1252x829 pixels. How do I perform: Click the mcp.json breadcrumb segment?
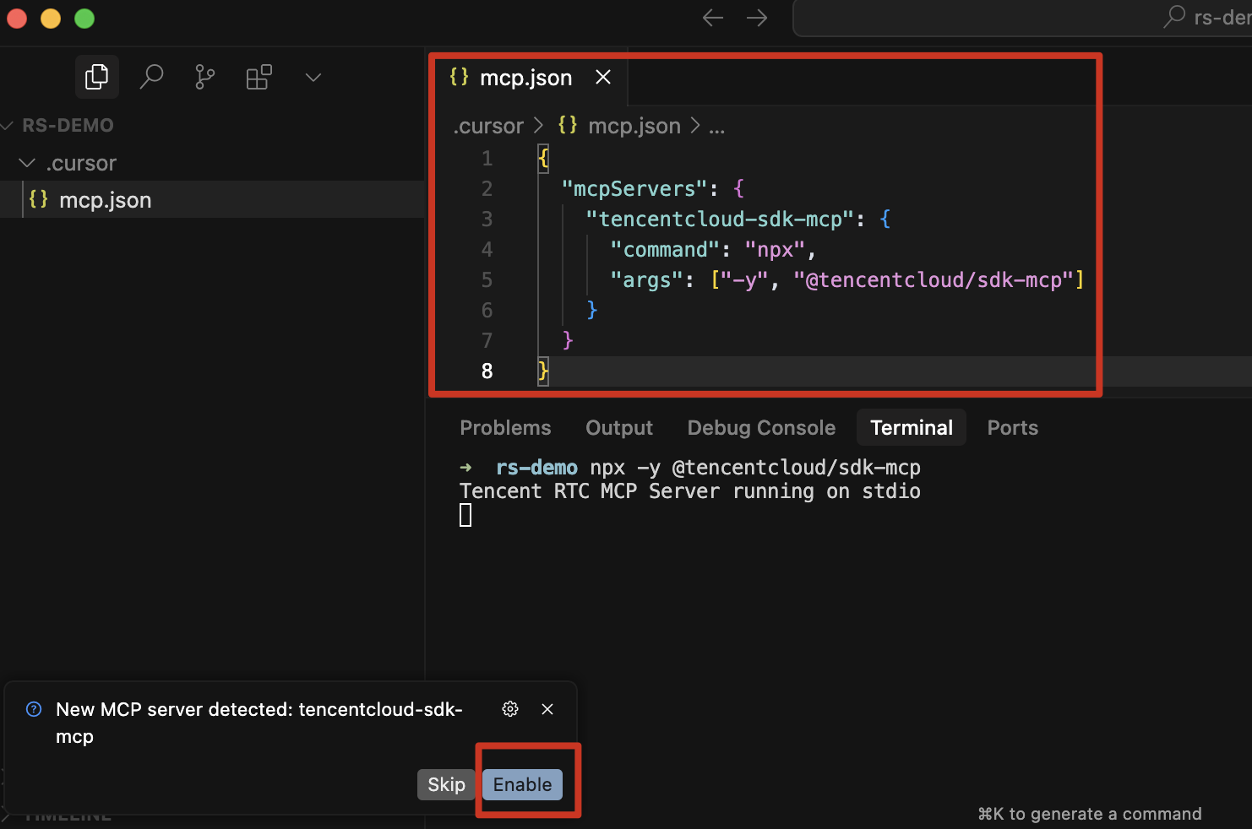634,126
